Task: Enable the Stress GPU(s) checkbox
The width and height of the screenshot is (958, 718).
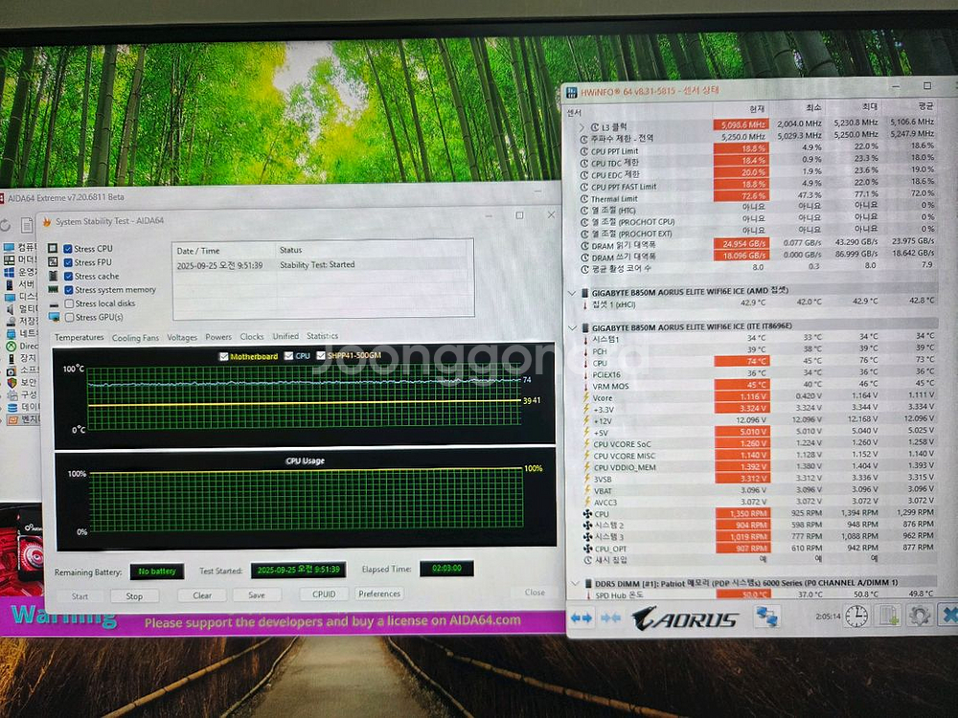Action: 68,317
